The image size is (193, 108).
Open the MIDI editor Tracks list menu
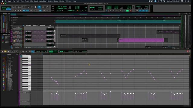[x=17, y=54]
